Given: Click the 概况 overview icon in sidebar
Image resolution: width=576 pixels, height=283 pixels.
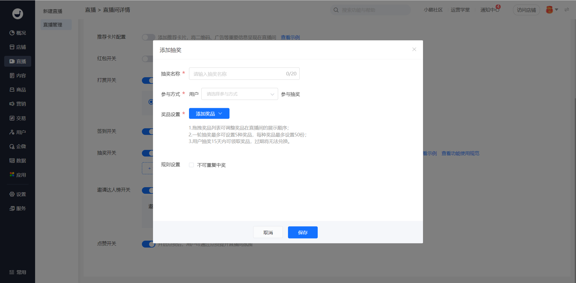Looking at the screenshot, I should coord(12,33).
